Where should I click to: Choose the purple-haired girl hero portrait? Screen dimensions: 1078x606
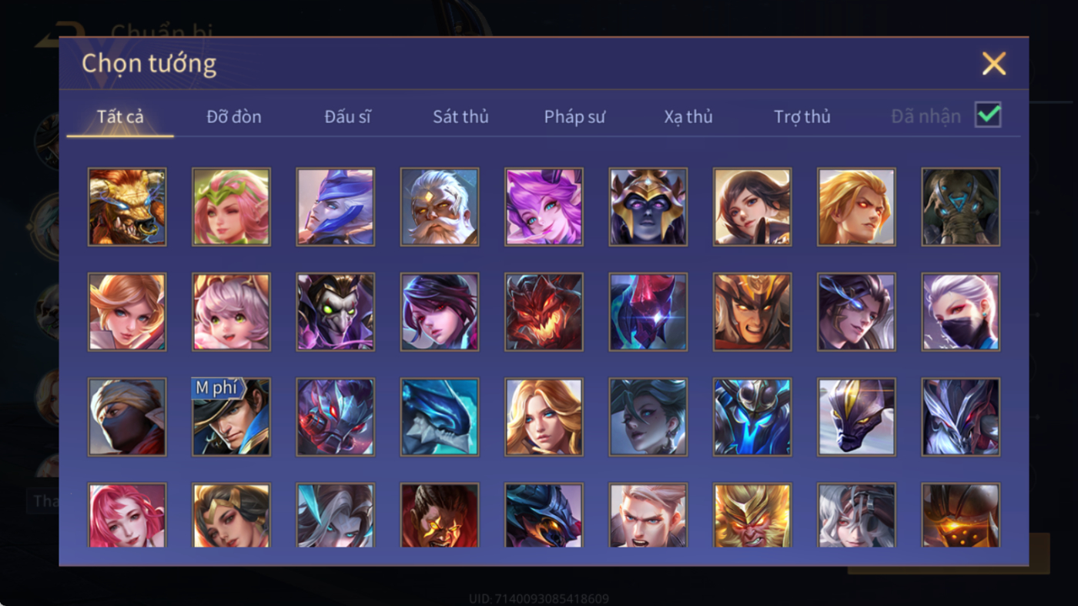pos(544,207)
